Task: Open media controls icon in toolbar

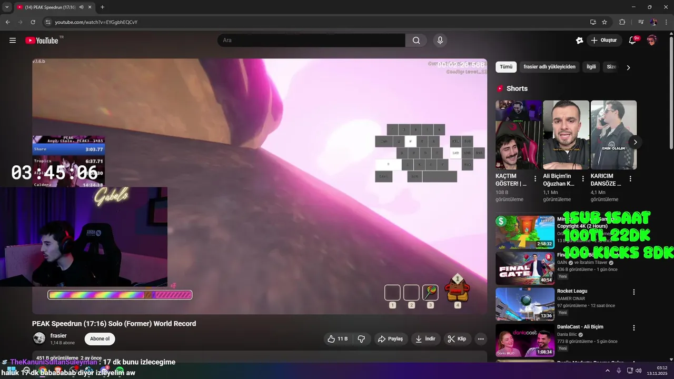Action: click(641, 22)
